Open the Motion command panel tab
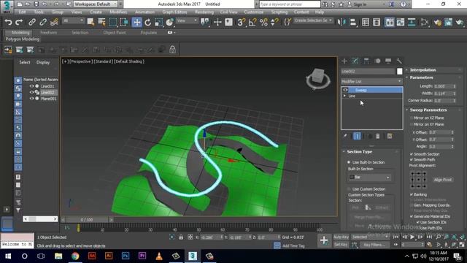This screenshot has width=467, height=263. pyautogui.click(x=377, y=61)
